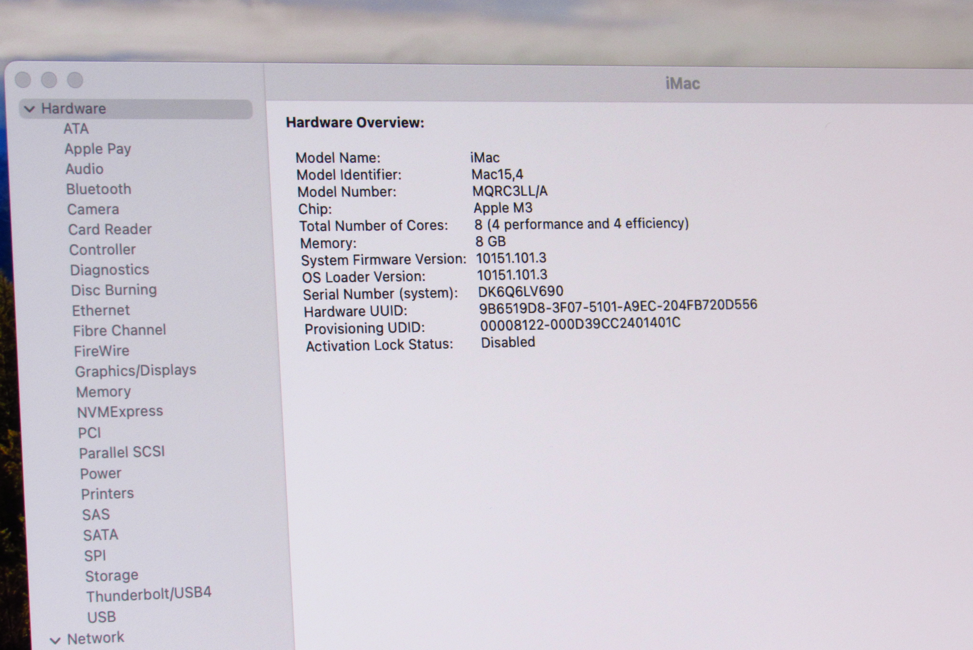This screenshot has height=650, width=973.
Task: Click the green zoom window button
Action: 75,80
